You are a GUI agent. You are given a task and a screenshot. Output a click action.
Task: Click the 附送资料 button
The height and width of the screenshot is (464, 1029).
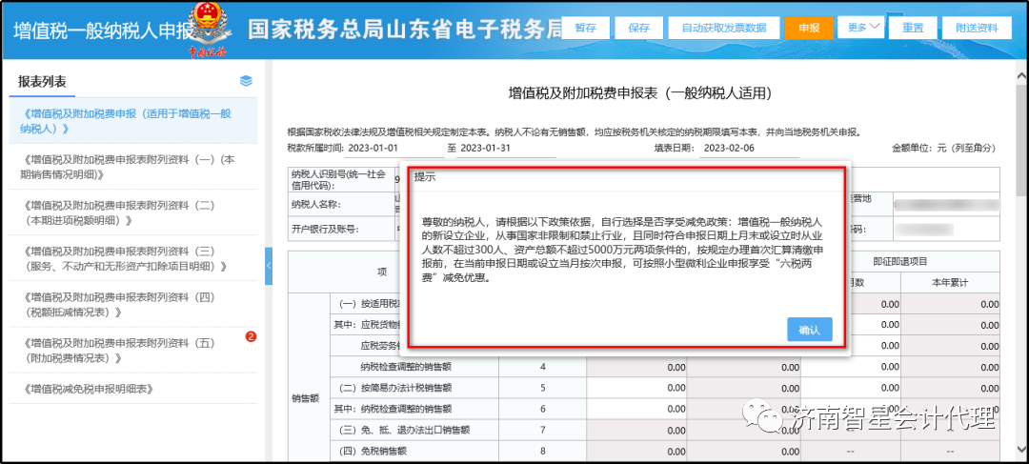977,29
